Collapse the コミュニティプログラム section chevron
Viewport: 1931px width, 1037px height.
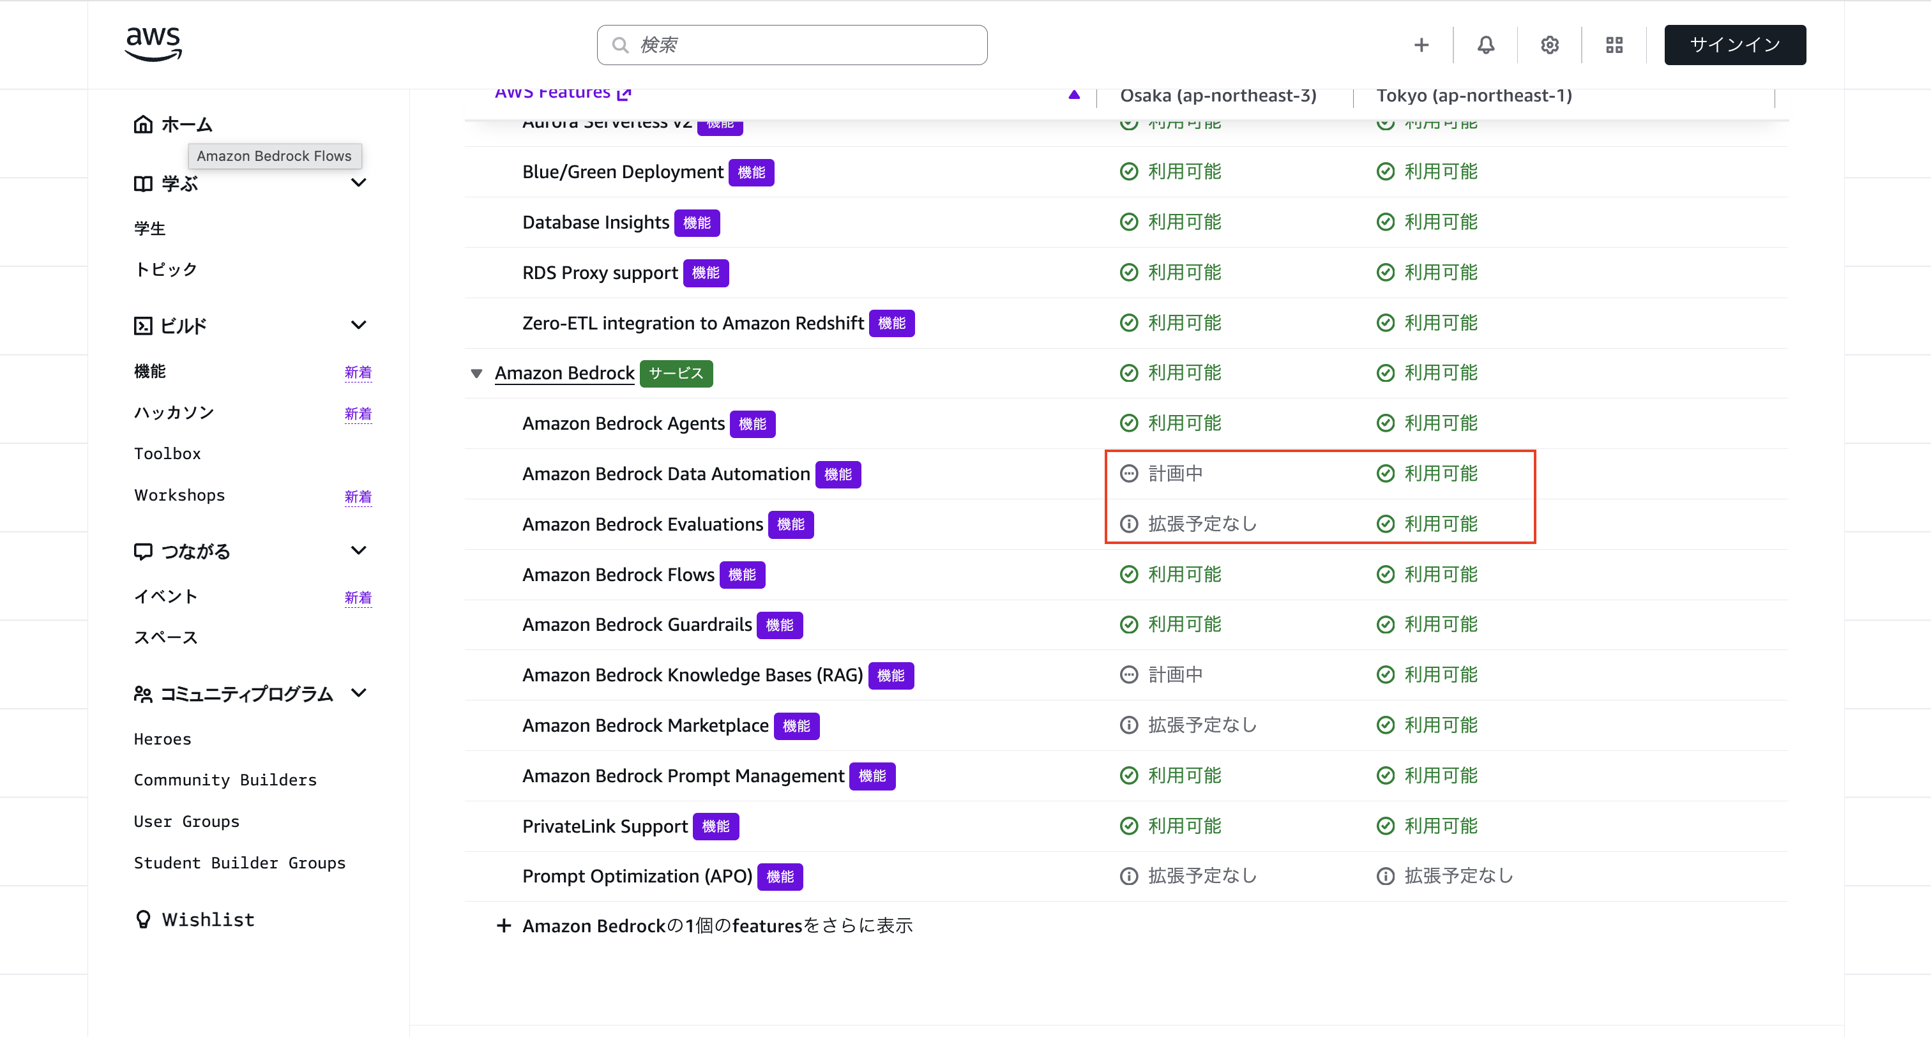click(358, 693)
